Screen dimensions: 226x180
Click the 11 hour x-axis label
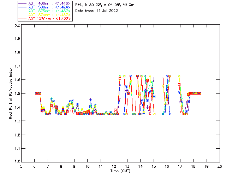pyautogui.click(x=100, y=166)
